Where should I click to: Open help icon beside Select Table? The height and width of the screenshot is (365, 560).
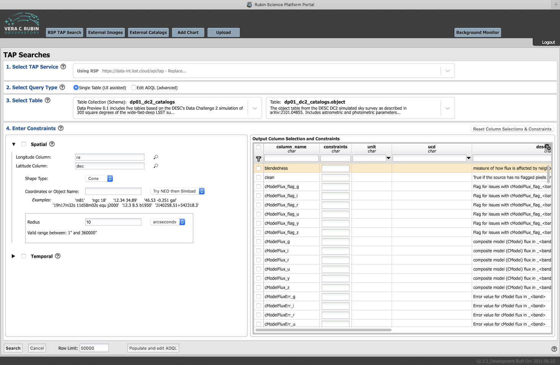[48, 100]
